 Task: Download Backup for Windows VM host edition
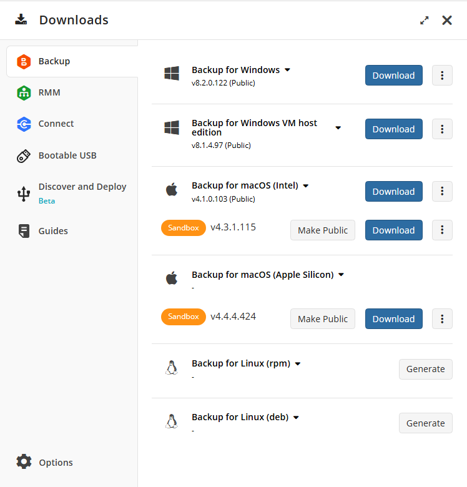click(393, 129)
